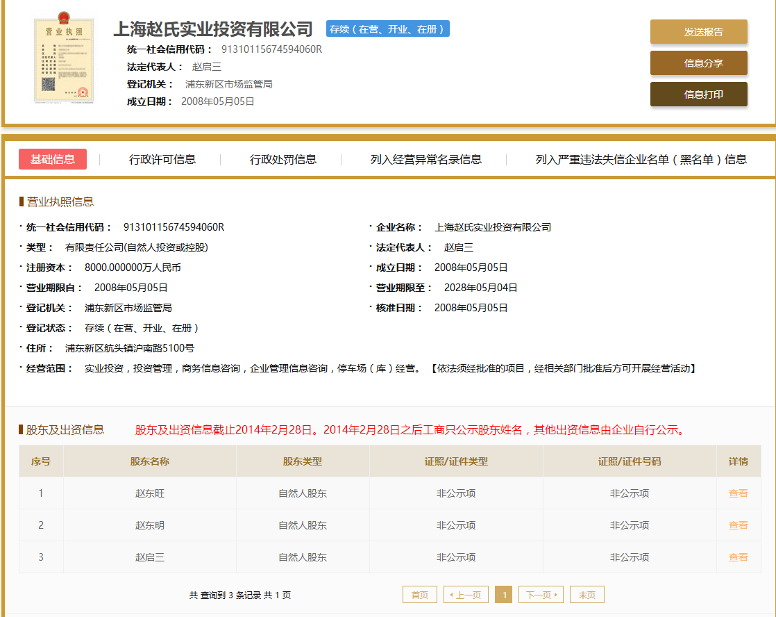776x617 pixels.
Task: Click the business license thumbnail image
Action: pos(63,60)
